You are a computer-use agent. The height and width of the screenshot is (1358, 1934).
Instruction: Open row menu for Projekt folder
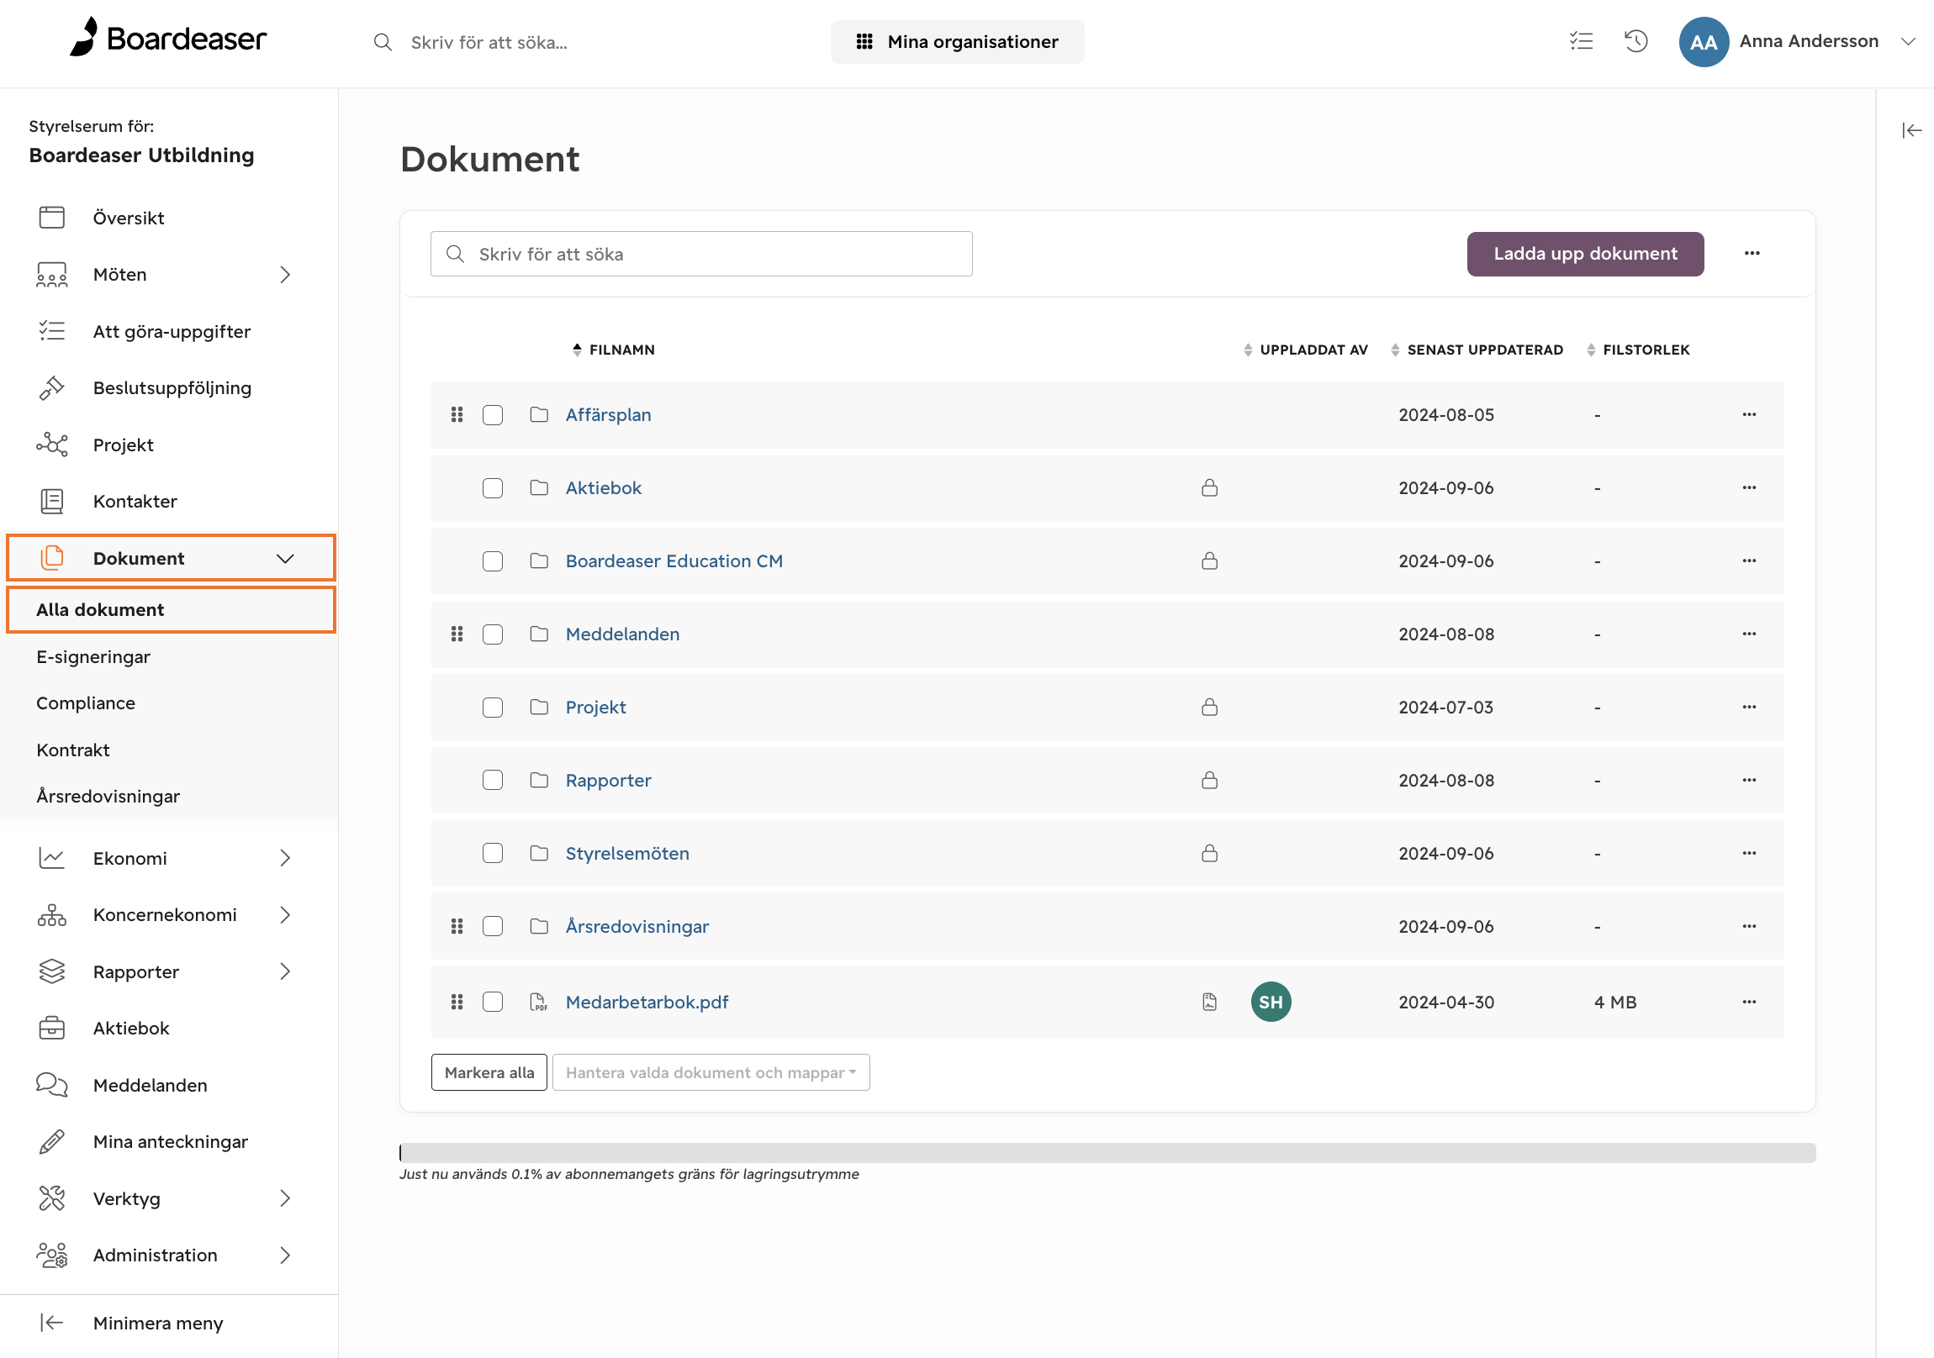tap(1749, 708)
